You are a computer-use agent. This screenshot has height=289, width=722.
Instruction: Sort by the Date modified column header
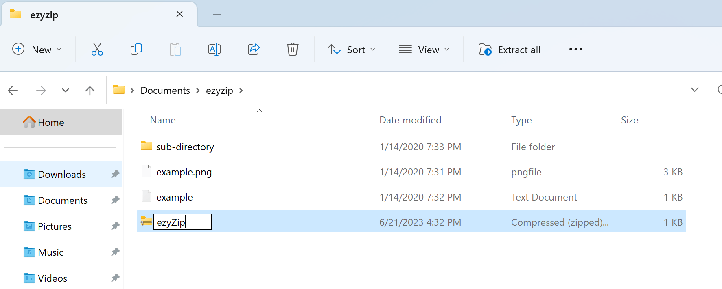point(410,120)
